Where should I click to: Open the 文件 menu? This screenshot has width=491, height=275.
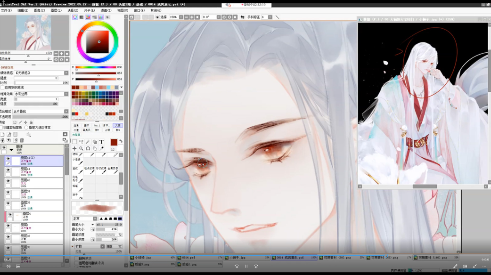pos(6,10)
